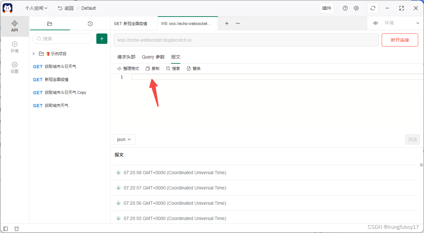
Task: Focus the 搜索 search field
Action: (62, 39)
